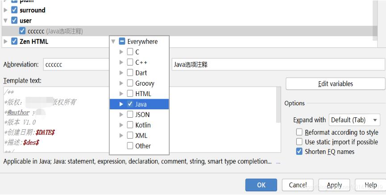Enable the Kotlin context checkbox
Screen dimensions: 386x195
click(x=130, y=125)
